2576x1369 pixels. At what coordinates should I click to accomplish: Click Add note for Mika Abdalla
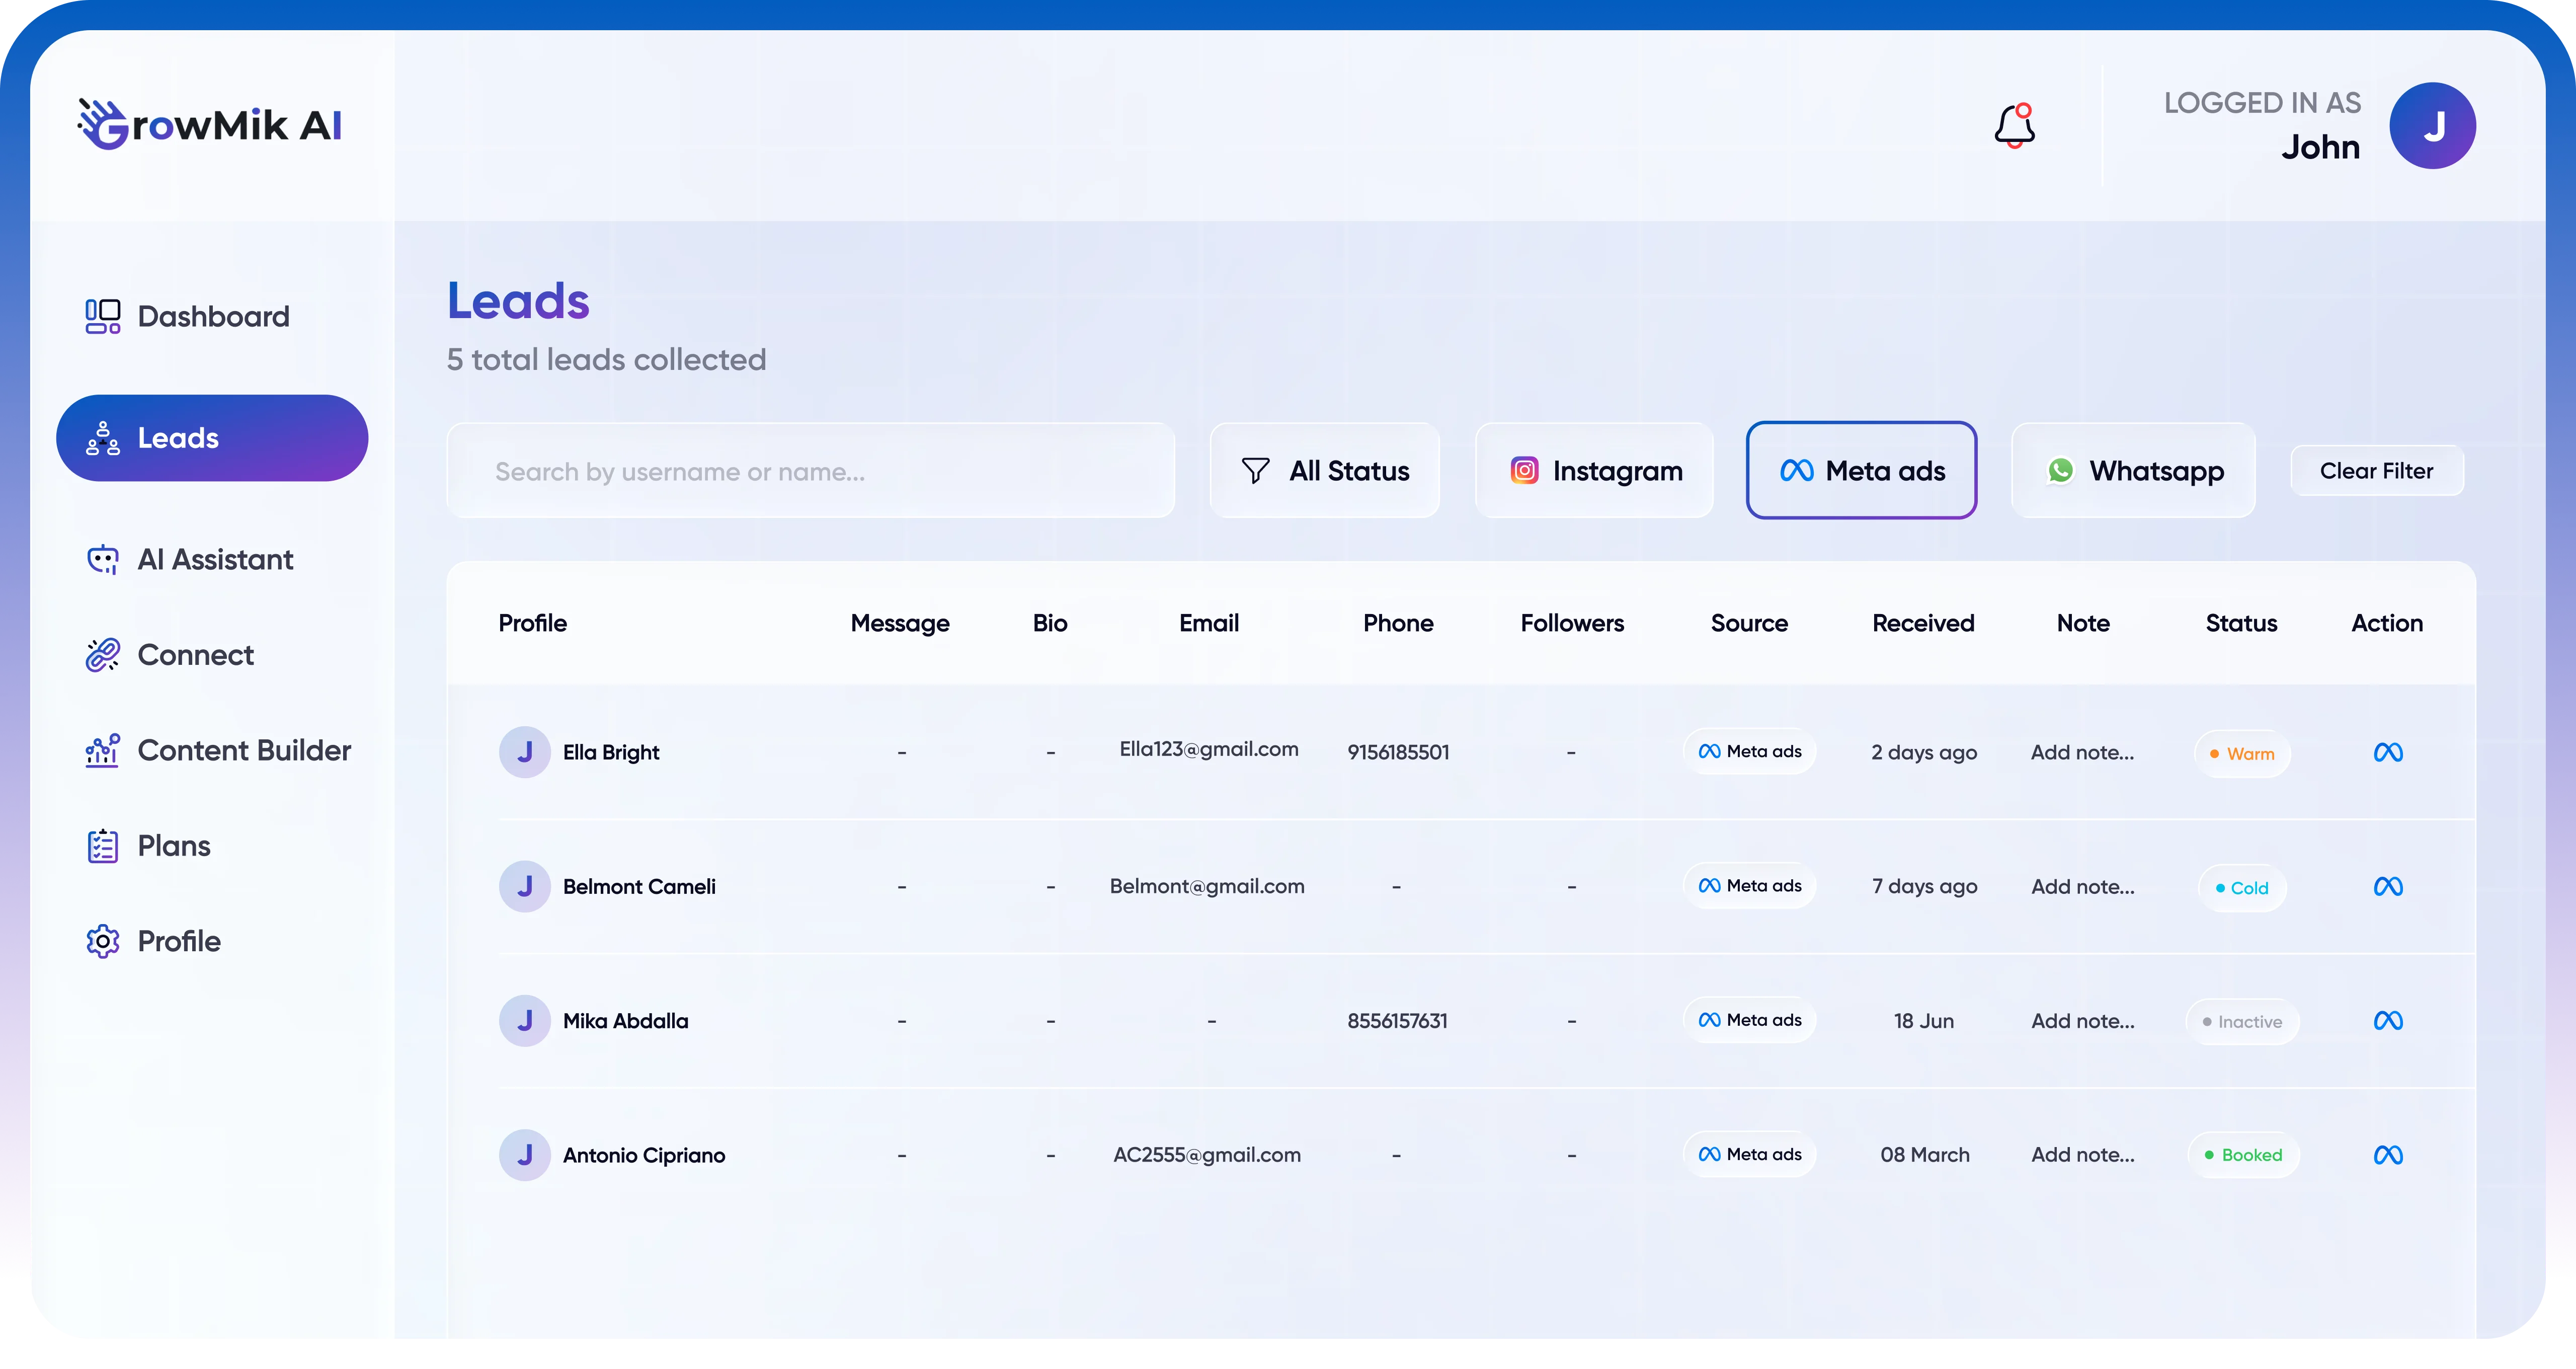(x=2082, y=1021)
